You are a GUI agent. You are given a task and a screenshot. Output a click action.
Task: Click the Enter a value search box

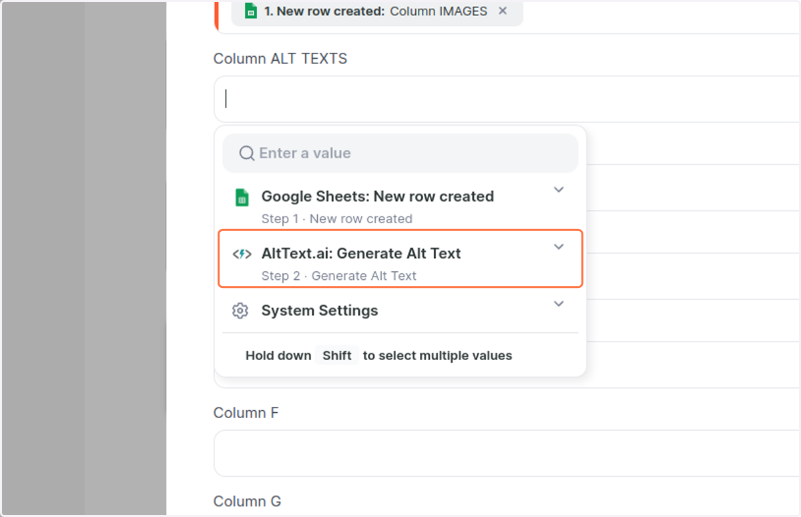pos(400,153)
